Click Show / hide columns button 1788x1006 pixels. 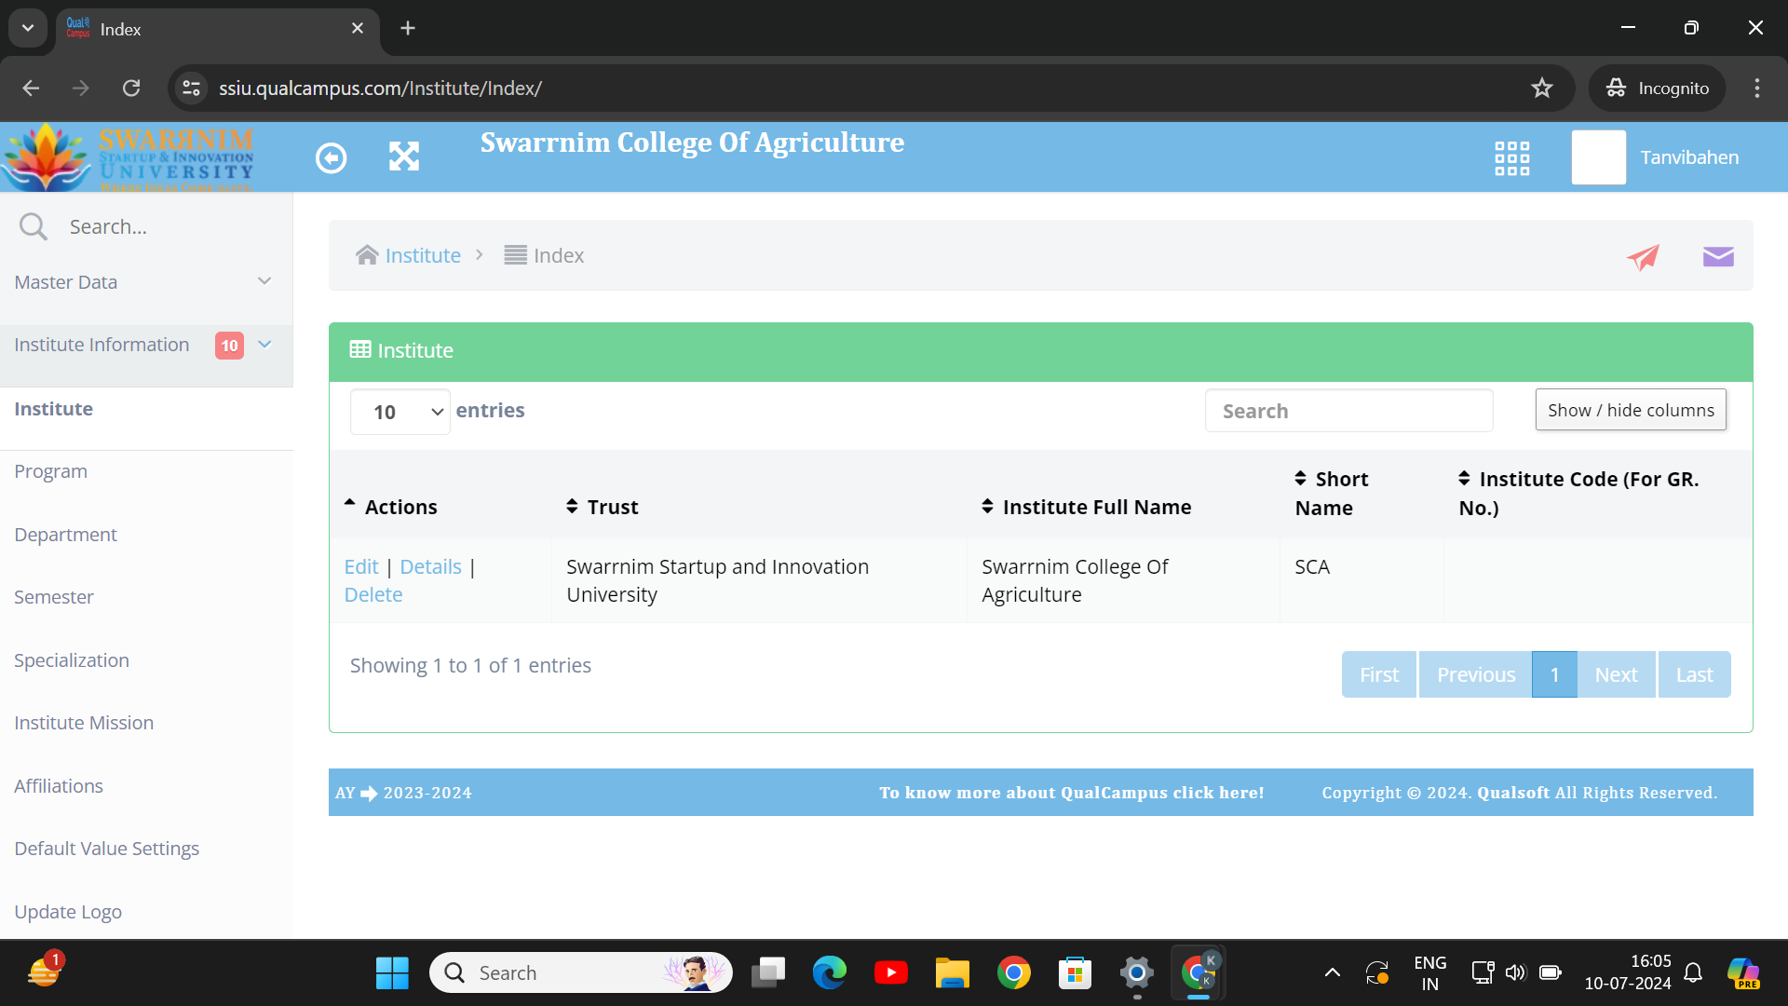click(x=1631, y=410)
